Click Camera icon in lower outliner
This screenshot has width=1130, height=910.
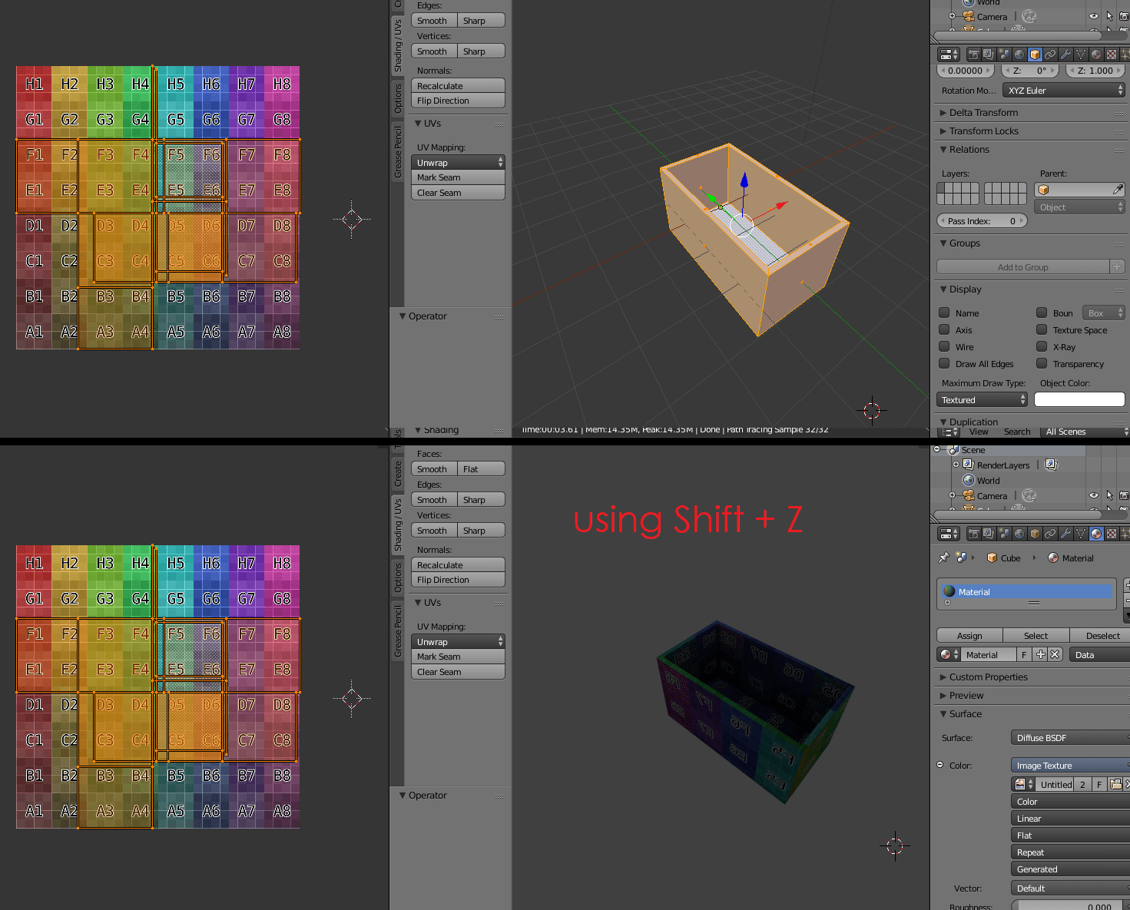pos(968,495)
